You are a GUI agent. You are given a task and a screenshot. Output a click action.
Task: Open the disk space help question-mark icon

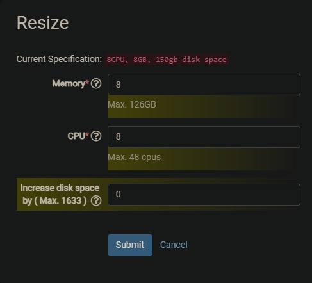tap(96, 200)
